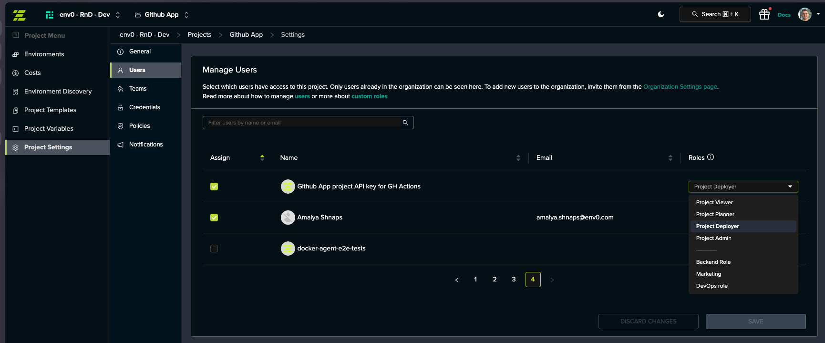Open the users documentation link
This screenshot has height=343, width=825.
(302, 96)
